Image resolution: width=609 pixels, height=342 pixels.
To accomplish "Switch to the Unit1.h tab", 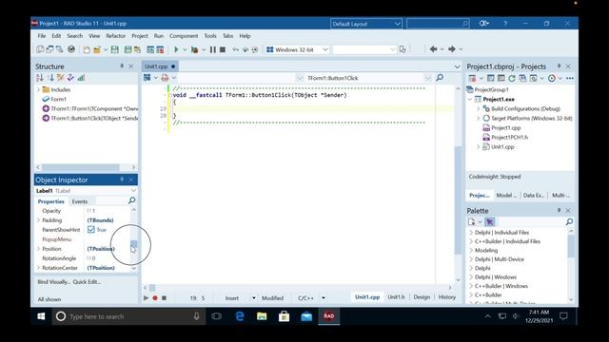I will 396,297.
